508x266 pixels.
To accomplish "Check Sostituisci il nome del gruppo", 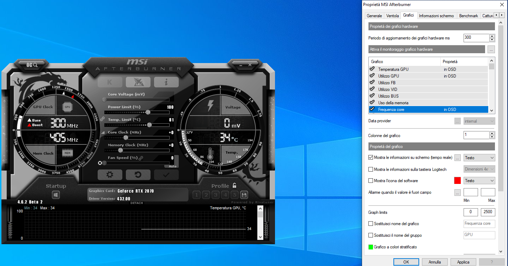I will (x=371, y=235).
